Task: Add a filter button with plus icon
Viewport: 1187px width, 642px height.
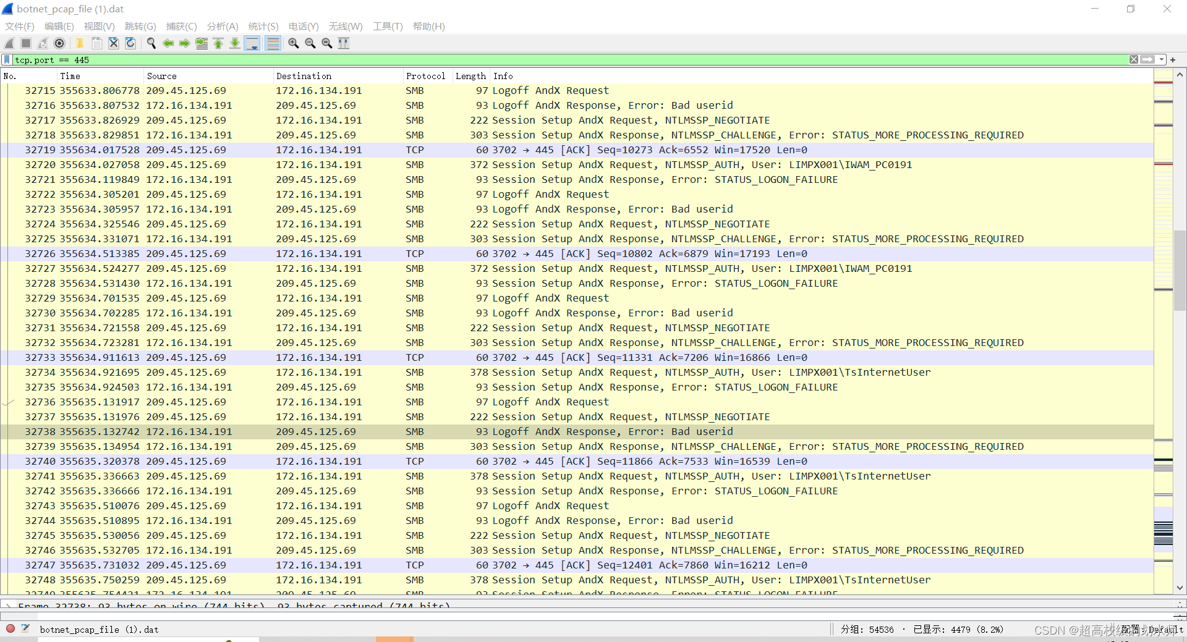Action: (x=1173, y=60)
